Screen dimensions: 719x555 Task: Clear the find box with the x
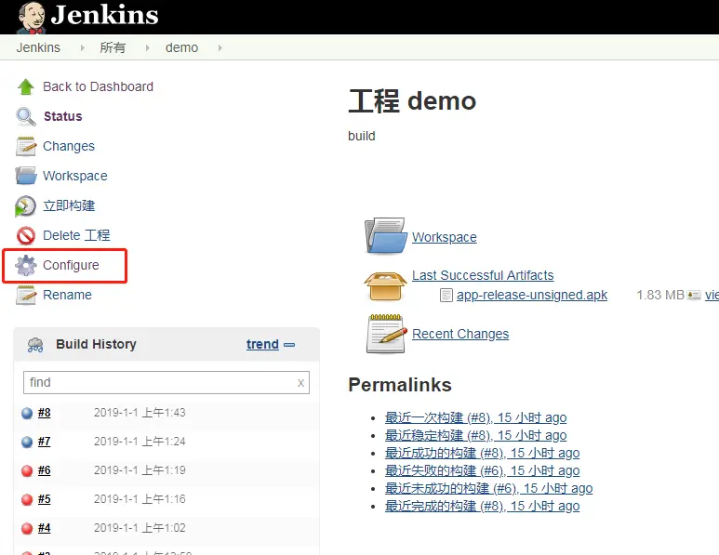click(300, 383)
